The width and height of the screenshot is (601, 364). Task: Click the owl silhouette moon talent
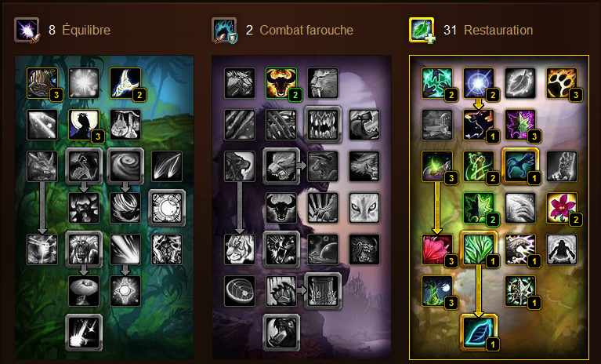[84, 125]
